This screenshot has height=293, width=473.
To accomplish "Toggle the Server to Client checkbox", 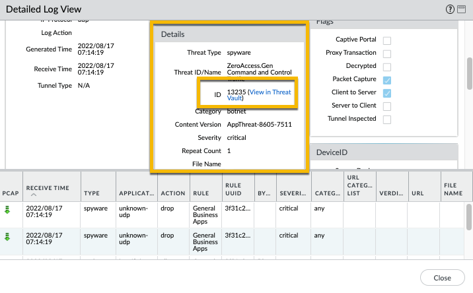I will tap(387, 106).
